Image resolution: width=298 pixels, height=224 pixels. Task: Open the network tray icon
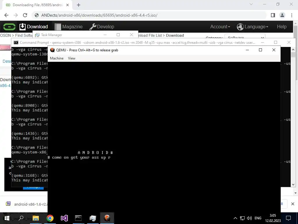tap(242, 218)
